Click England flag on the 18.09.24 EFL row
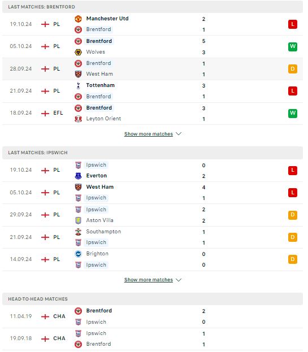Image resolution: width=308 pixels, height=352 pixels. coord(45,114)
